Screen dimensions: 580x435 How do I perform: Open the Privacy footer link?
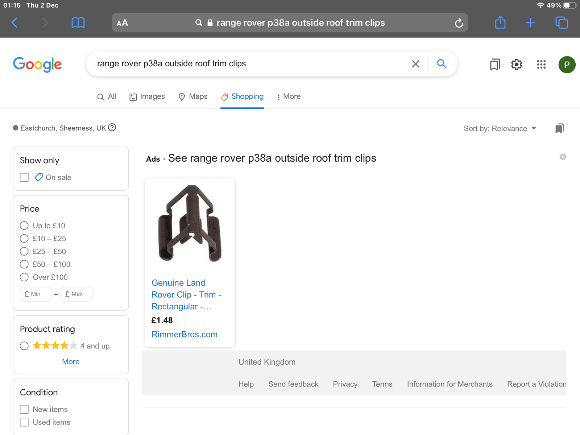click(345, 384)
